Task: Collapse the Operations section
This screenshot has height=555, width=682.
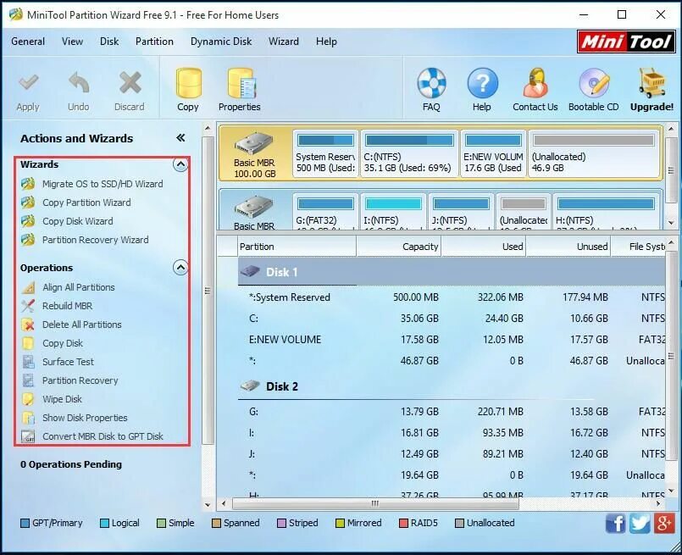Action: pyautogui.click(x=180, y=268)
